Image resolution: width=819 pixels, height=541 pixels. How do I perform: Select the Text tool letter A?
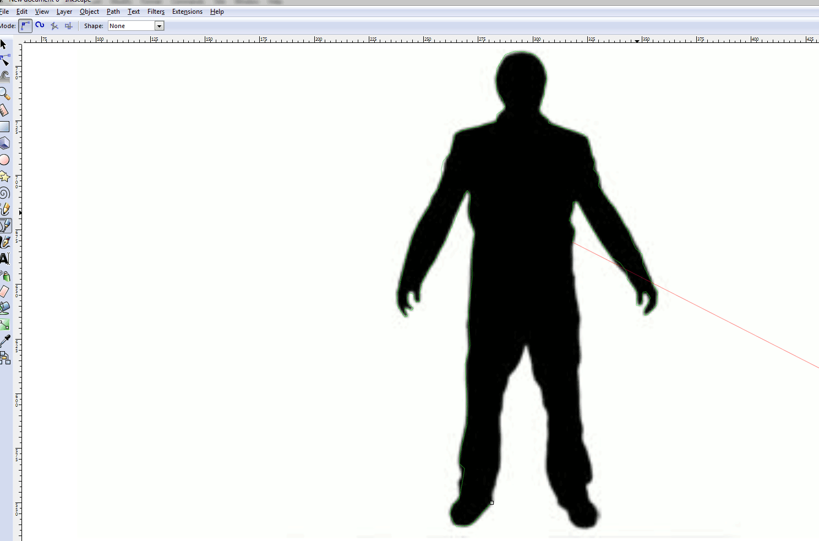(x=4, y=259)
